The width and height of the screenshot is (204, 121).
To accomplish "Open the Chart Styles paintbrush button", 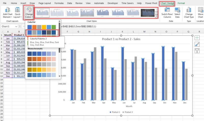I will (x=197, y=44).
